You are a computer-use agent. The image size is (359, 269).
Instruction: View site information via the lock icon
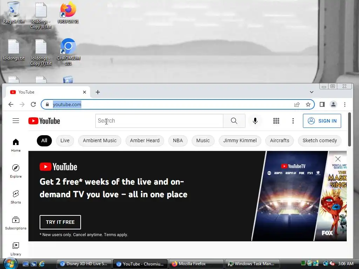click(x=47, y=104)
